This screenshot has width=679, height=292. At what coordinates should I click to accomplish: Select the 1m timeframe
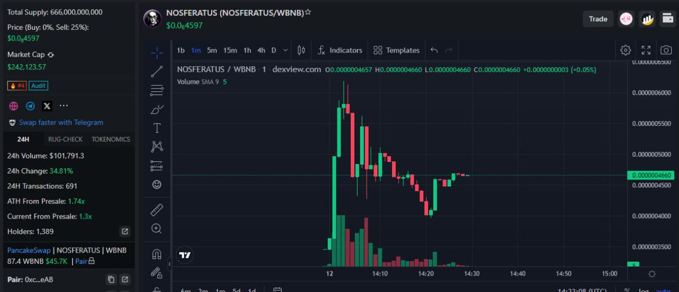coord(196,50)
